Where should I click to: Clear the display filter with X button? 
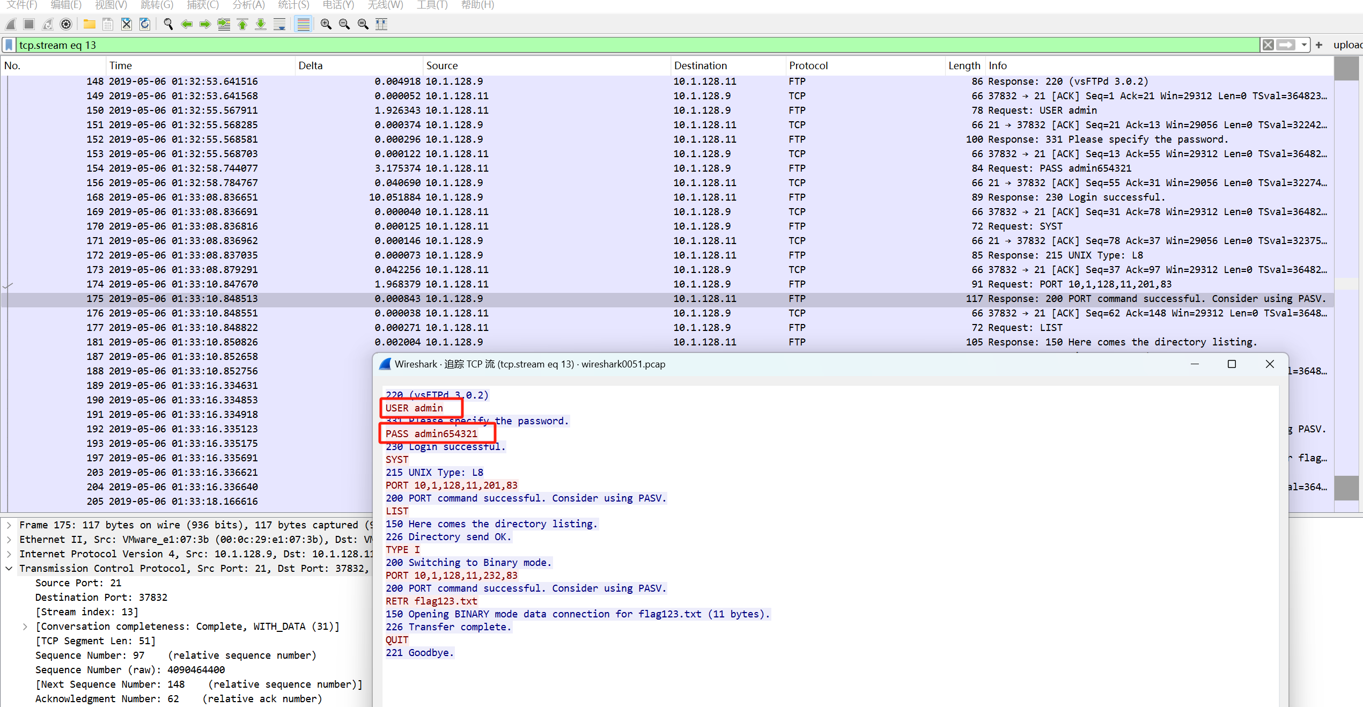click(x=1268, y=45)
